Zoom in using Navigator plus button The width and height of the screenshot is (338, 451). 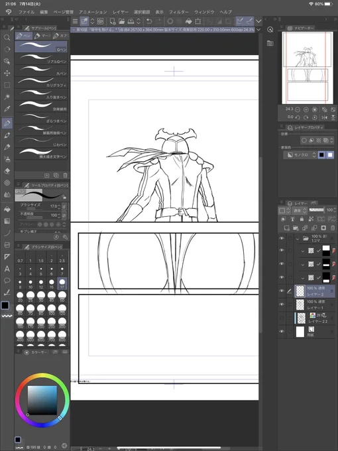tap(306, 109)
